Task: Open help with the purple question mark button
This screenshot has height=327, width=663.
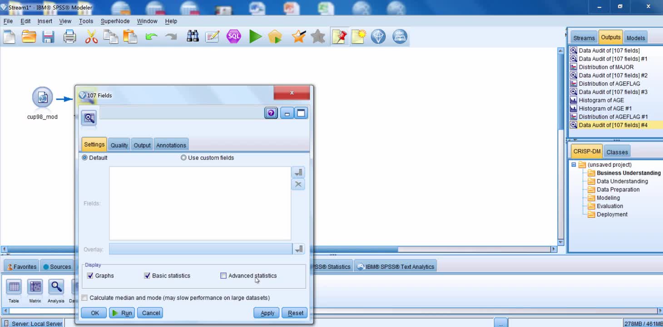Action: click(271, 113)
